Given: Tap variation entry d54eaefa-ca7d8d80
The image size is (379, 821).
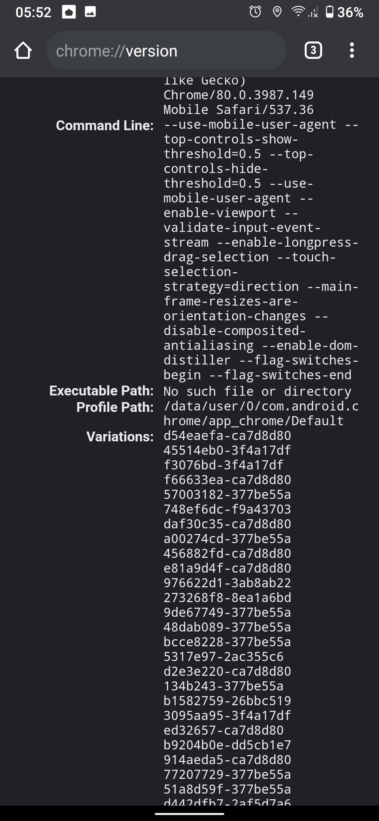Looking at the screenshot, I should coord(227,435).
